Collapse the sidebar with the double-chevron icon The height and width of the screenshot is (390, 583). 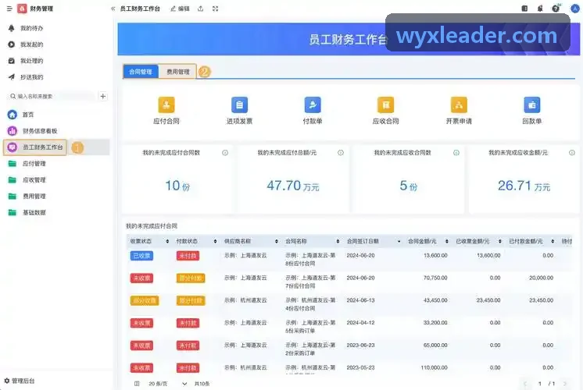click(x=113, y=9)
